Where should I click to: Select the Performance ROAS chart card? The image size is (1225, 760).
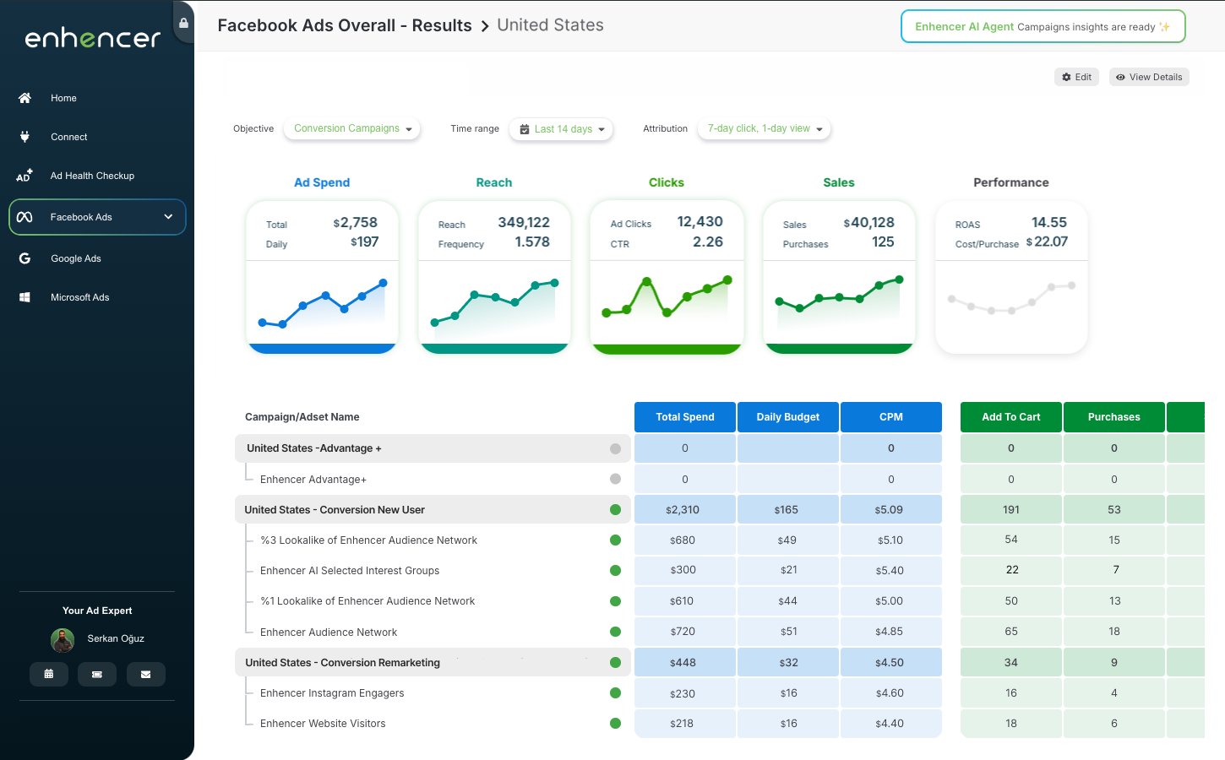pyautogui.click(x=1011, y=277)
